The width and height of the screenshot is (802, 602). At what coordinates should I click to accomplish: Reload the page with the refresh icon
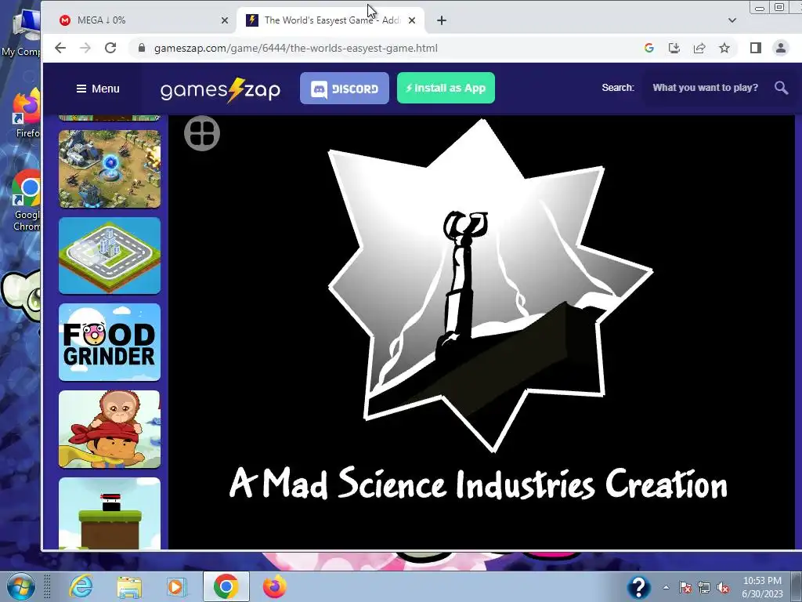[x=110, y=48]
